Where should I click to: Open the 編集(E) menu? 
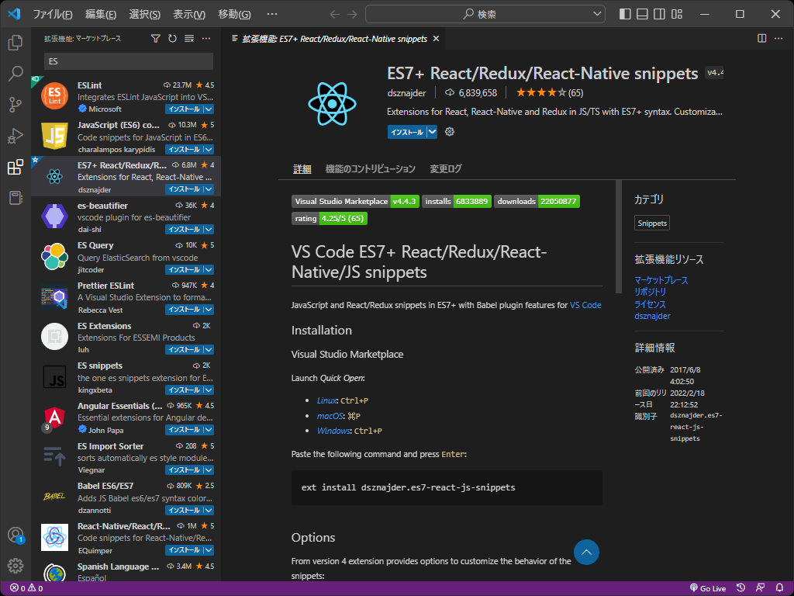(101, 14)
